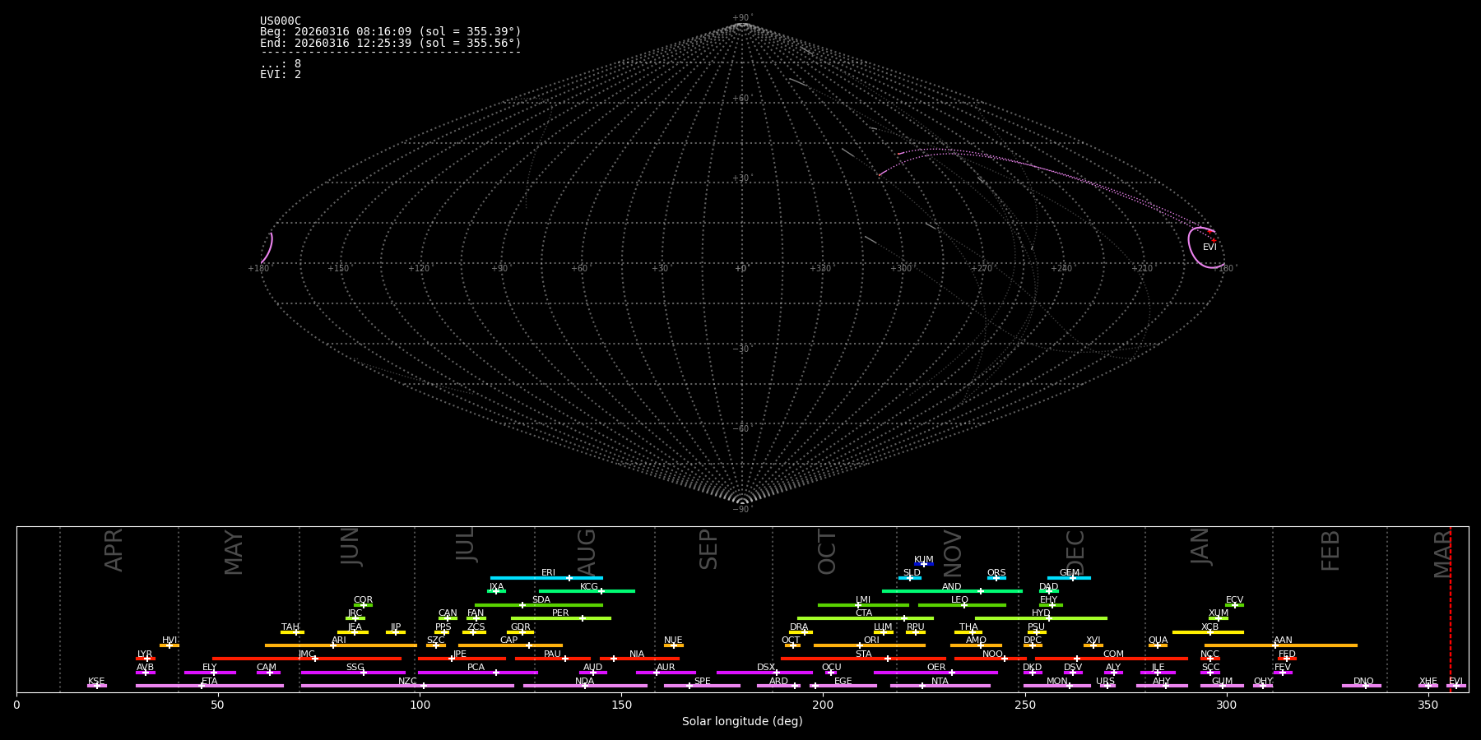This screenshot has height=740, width=1481.
Task: Click the QUA shower label
Action: [1158, 641]
